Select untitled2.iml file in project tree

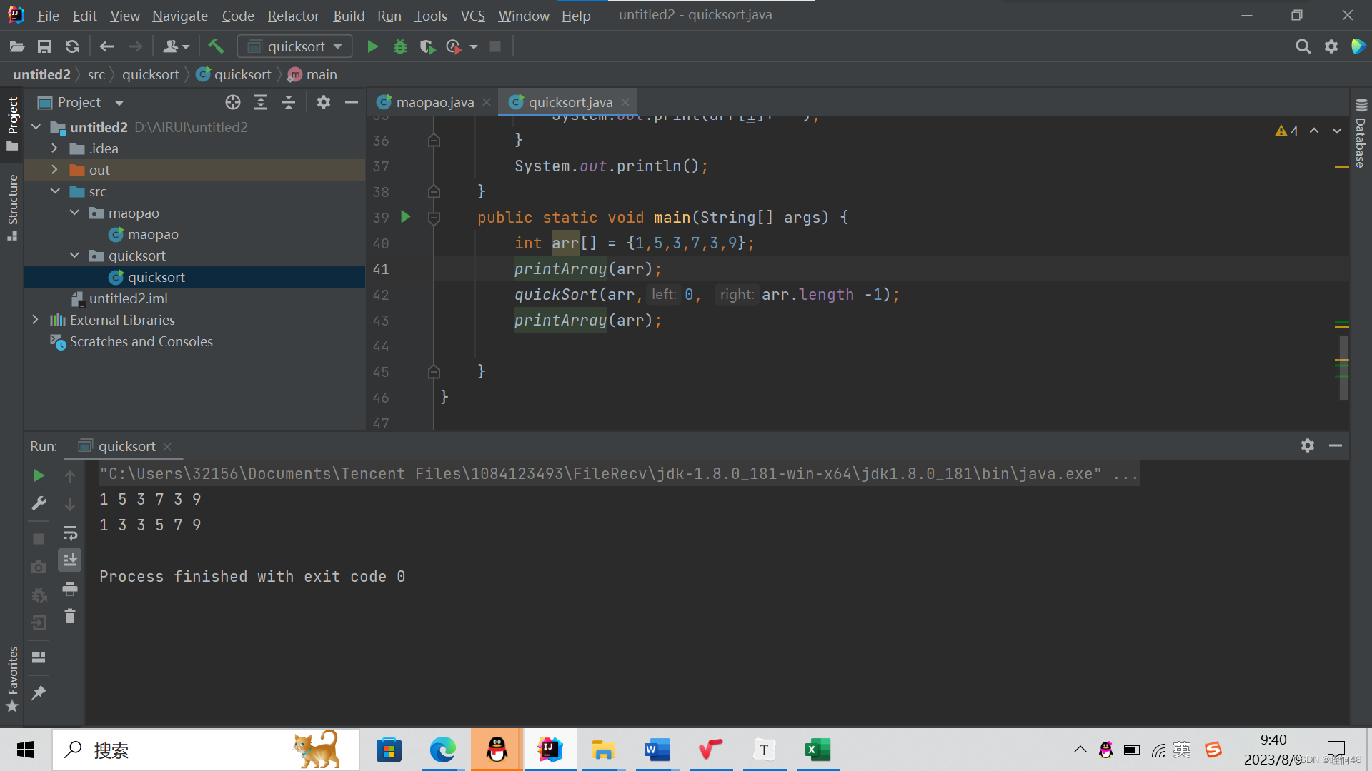pyautogui.click(x=128, y=299)
